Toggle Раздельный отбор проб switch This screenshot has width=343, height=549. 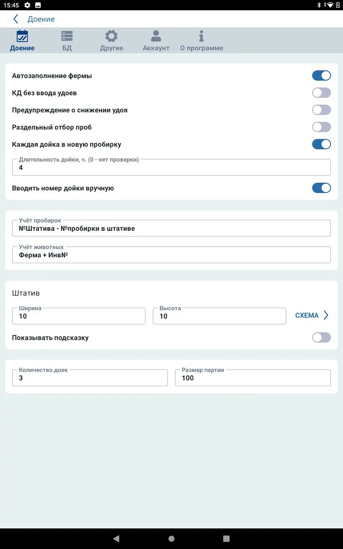[322, 127]
